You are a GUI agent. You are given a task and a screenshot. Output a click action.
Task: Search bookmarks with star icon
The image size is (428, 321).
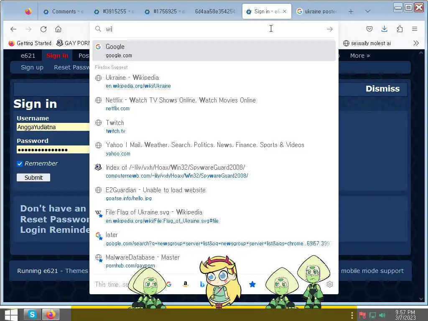(252, 284)
